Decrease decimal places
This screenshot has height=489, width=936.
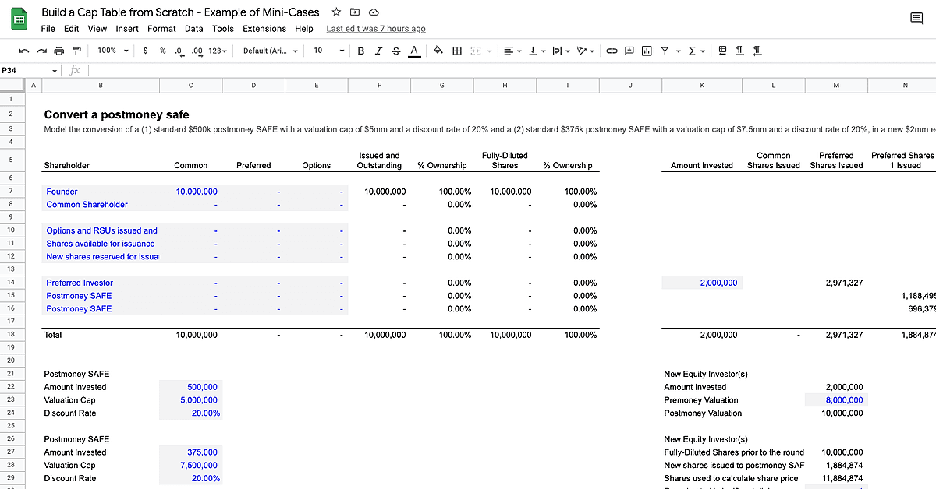179,51
